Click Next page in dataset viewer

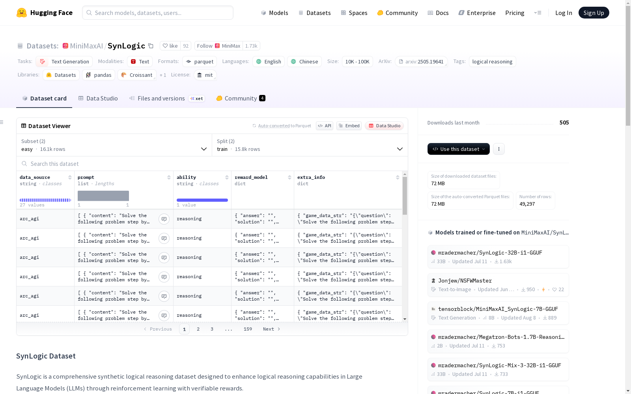[x=271, y=329]
